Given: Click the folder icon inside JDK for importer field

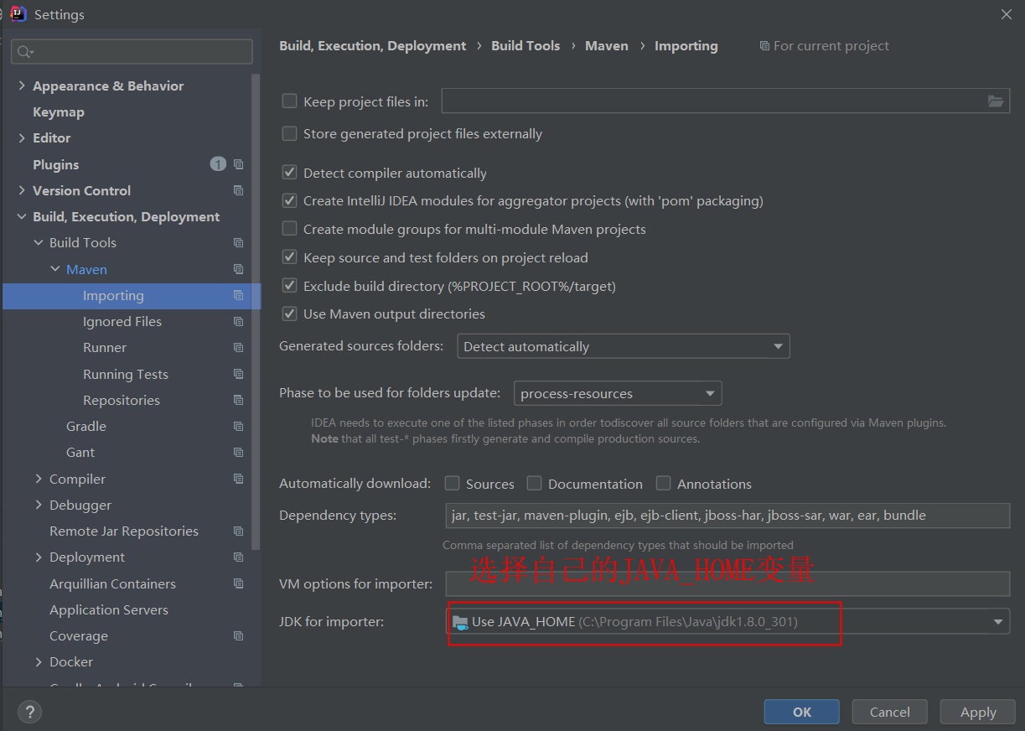Looking at the screenshot, I should (462, 621).
